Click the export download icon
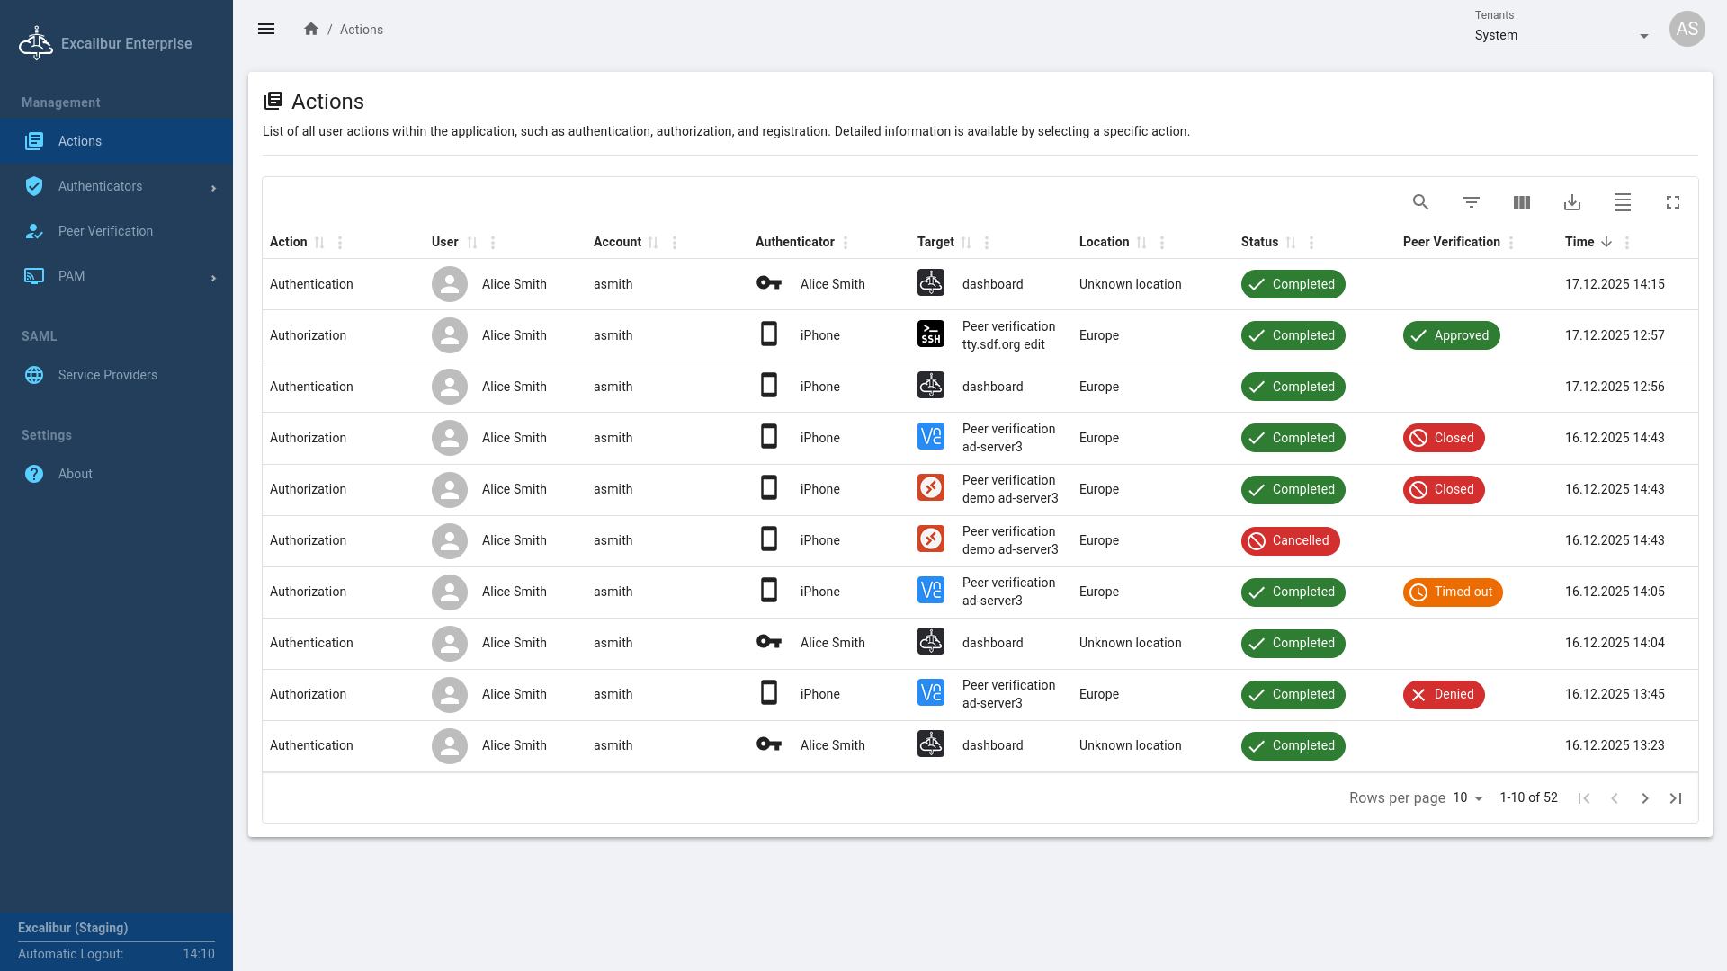The width and height of the screenshot is (1727, 971). tap(1571, 202)
